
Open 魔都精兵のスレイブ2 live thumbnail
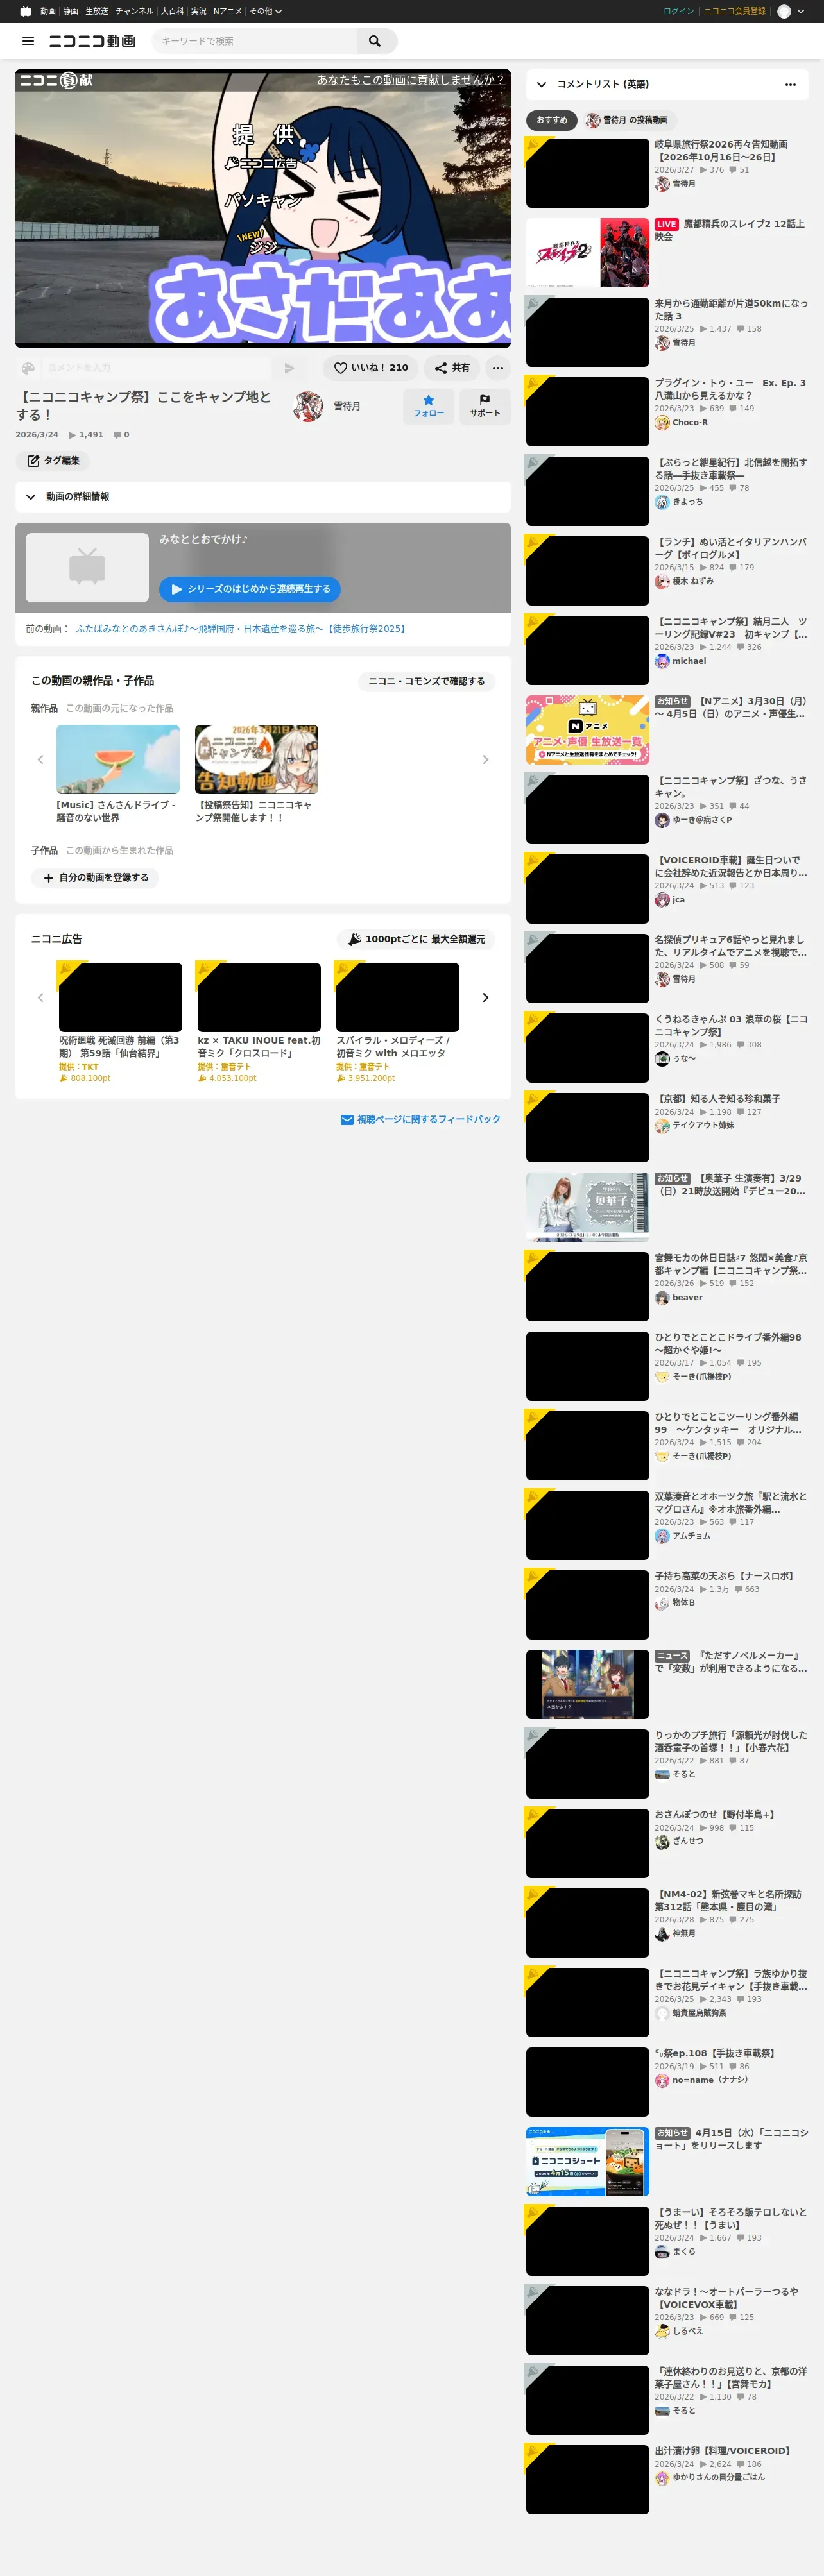point(588,253)
